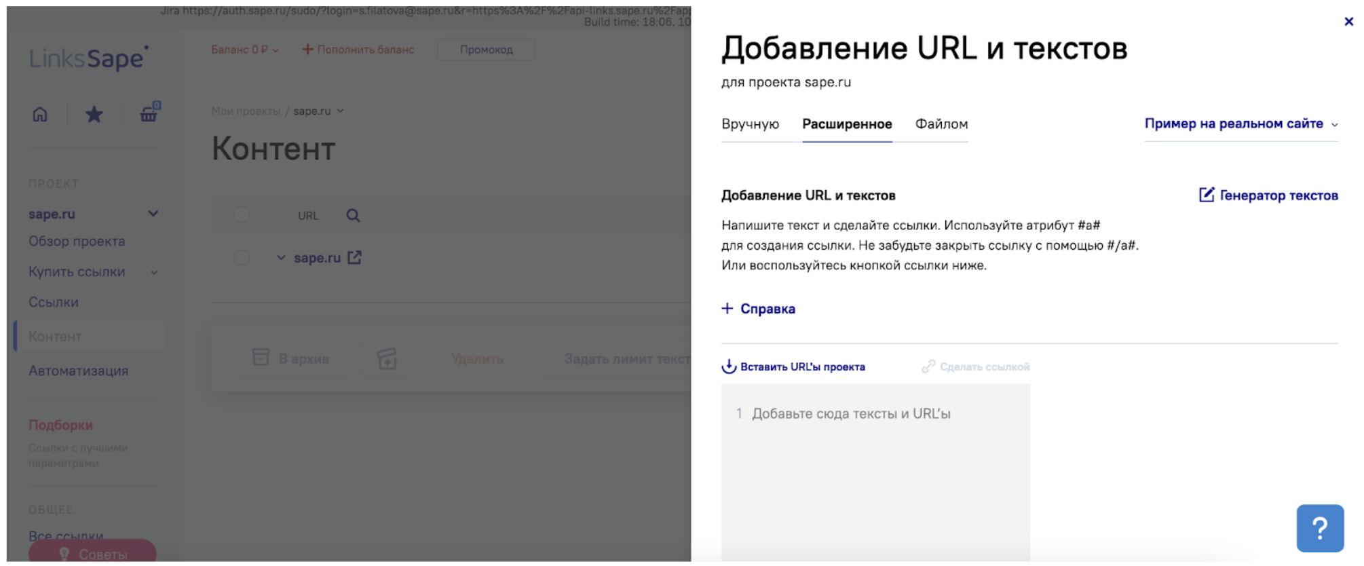This screenshot has width=1364, height=566.
Task: Click the restore from archive icon
Action: (387, 358)
